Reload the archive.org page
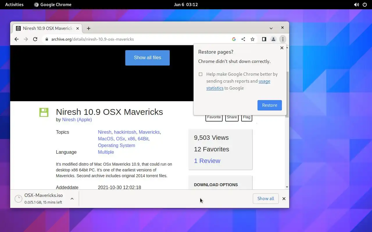 pos(35,39)
